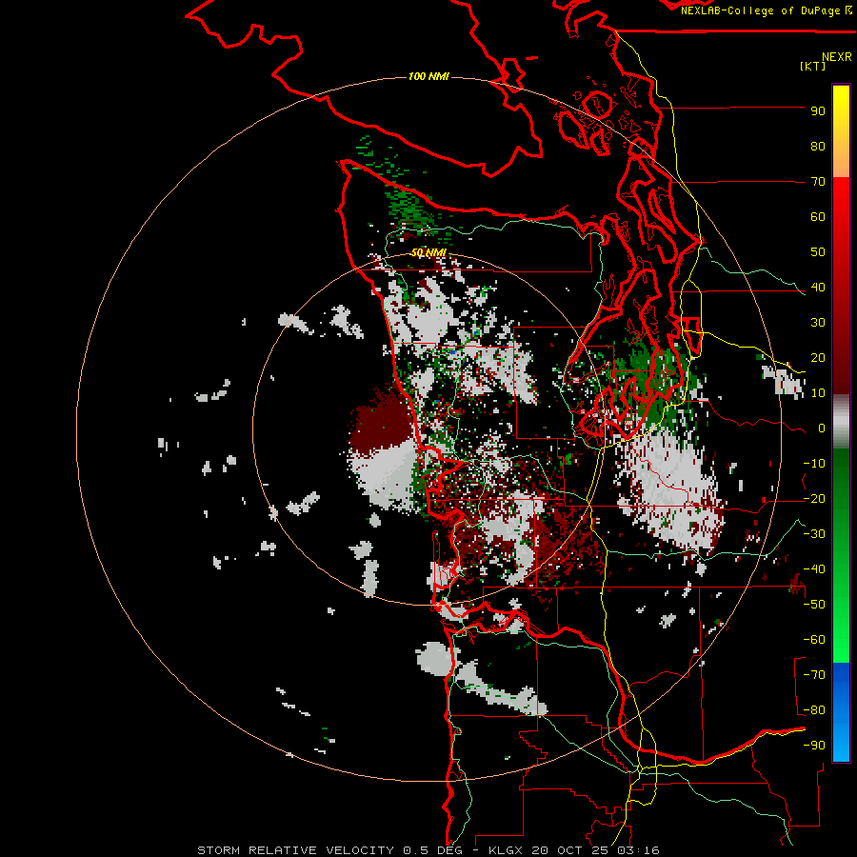The image size is (857, 857).
Task: Select the positive 50 scale value
Action: (818, 252)
